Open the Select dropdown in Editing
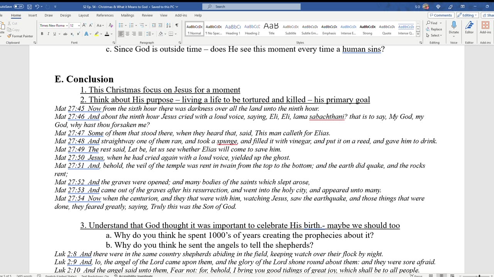The height and width of the screenshot is (277, 494). click(434, 35)
